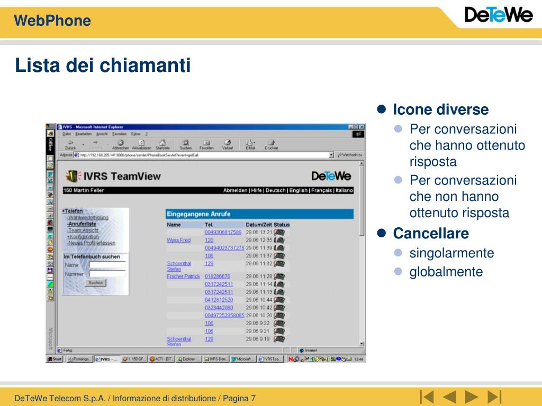
Task: Dial number 00497252958085
Action: pos(224,315)
